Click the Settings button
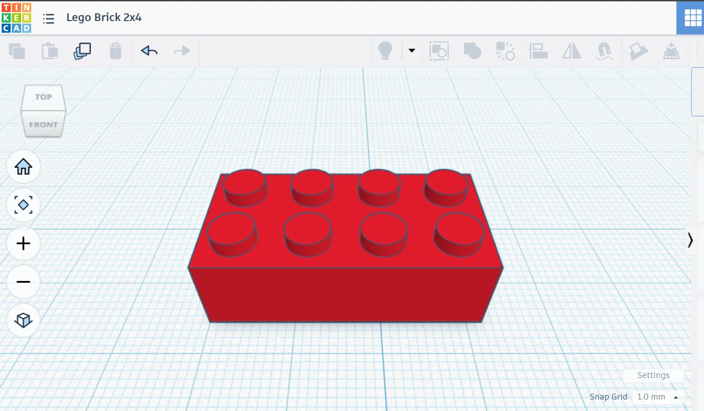The image size is (704, 411). pos(653,375)
